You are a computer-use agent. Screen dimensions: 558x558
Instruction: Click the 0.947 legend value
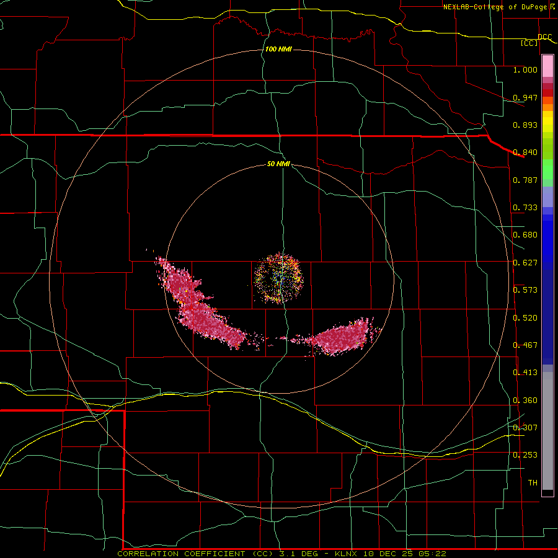525,97
